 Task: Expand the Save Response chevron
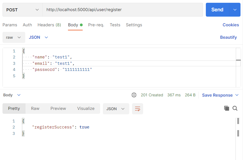point(237,95)
